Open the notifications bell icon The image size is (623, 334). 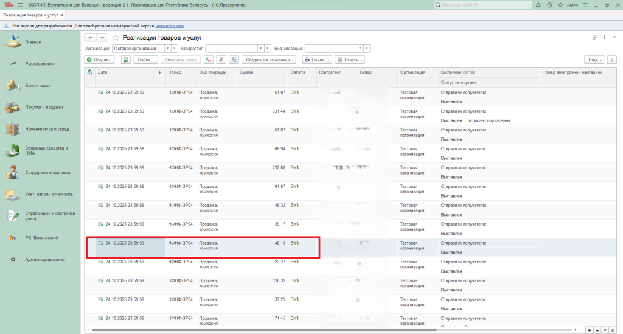pyautogui.click(x=540, y=5)
